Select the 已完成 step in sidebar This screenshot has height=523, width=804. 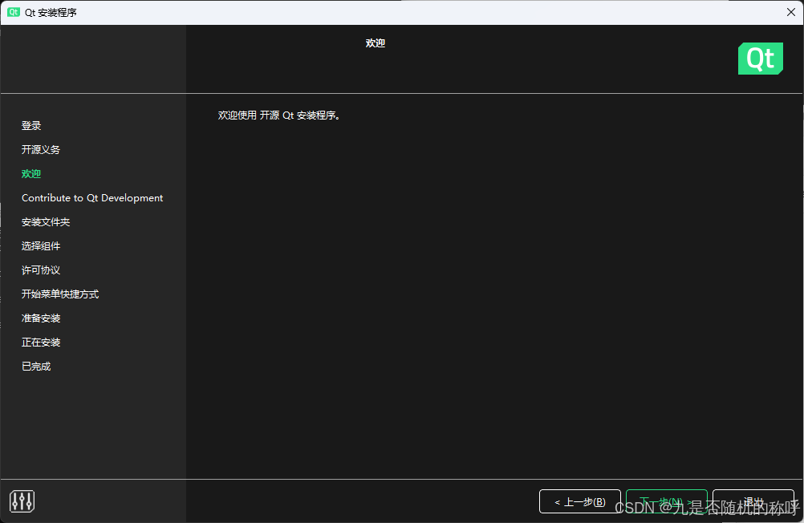point(36,367)
